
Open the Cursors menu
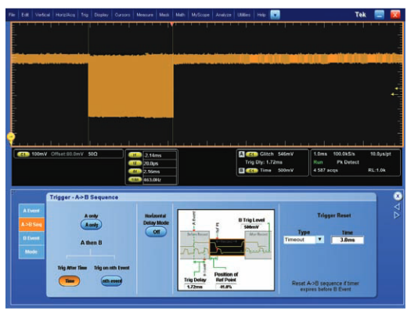pyautogui.click(x=122, y=15)
